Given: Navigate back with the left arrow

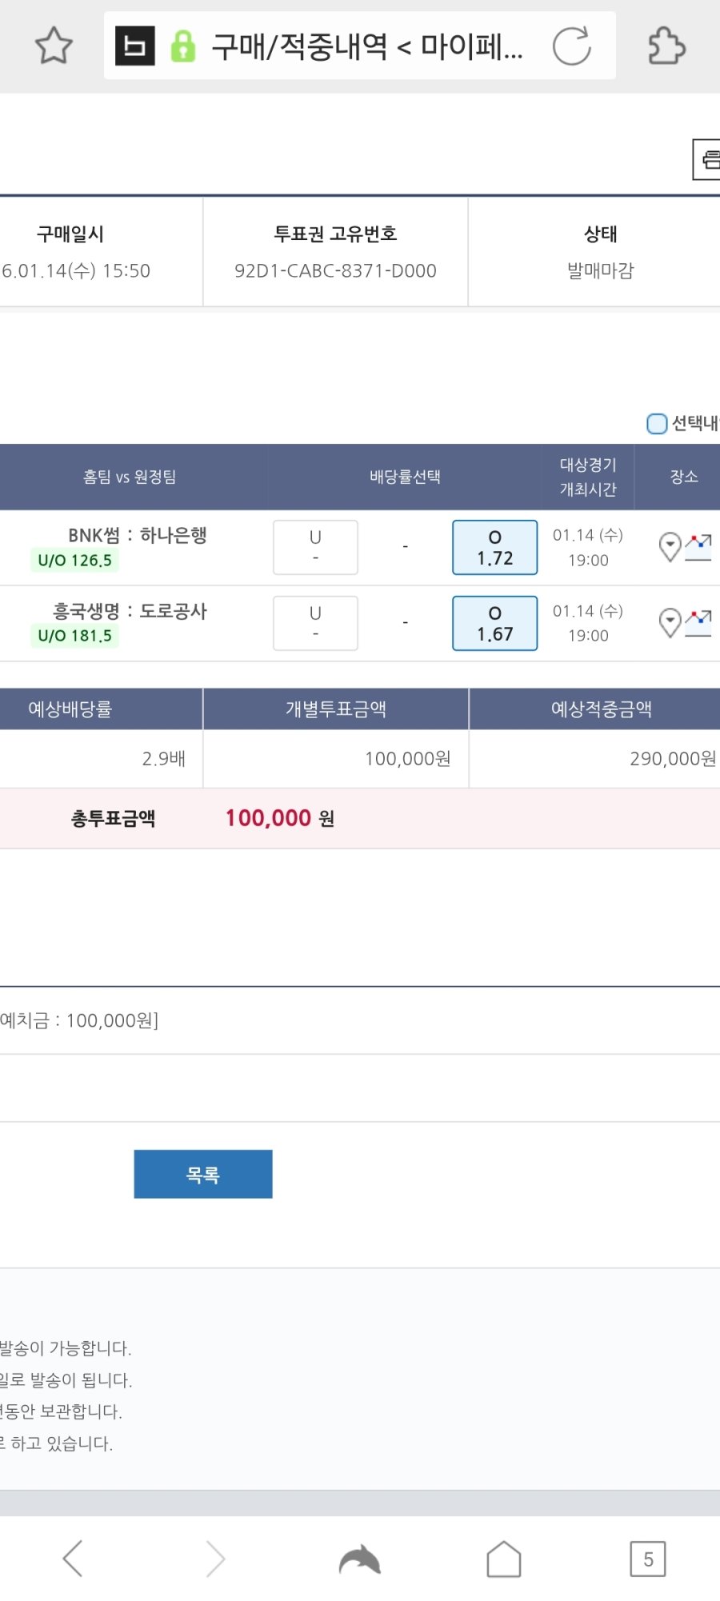Looking at the screenshot, I should [73, 1559].
